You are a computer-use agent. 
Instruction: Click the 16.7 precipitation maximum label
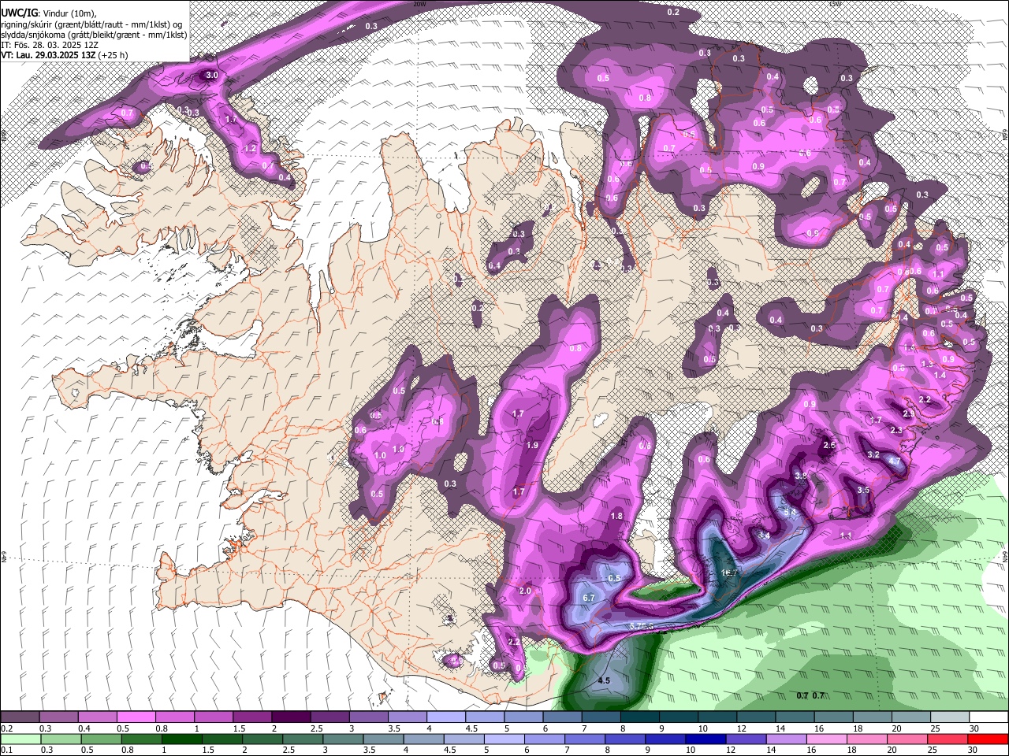pyautogui.click(x=729, y=573)
